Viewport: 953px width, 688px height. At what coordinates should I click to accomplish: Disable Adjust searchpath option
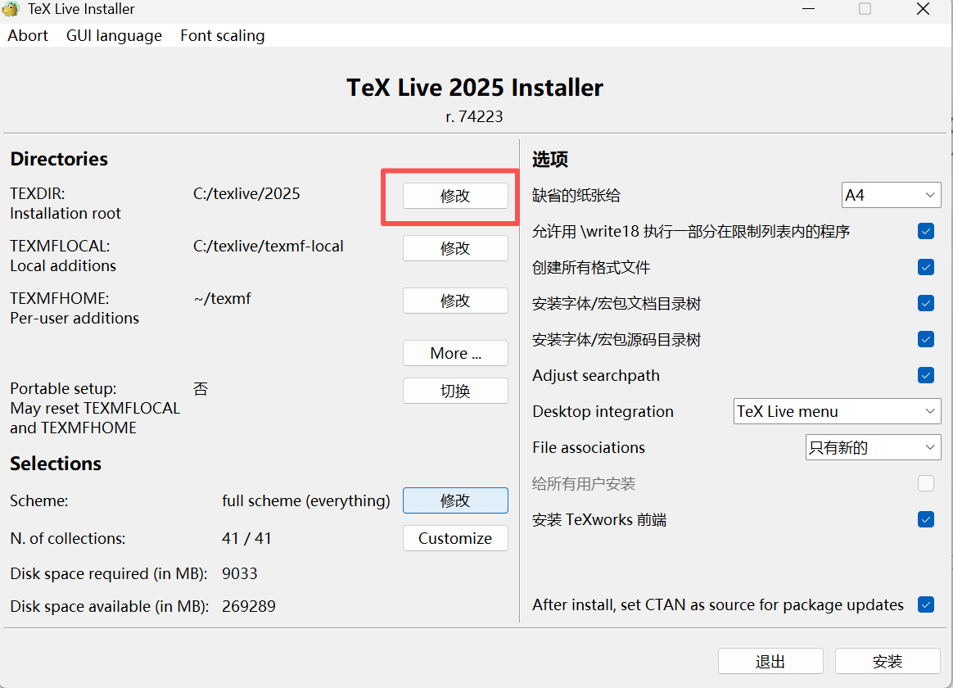(925, 375)
